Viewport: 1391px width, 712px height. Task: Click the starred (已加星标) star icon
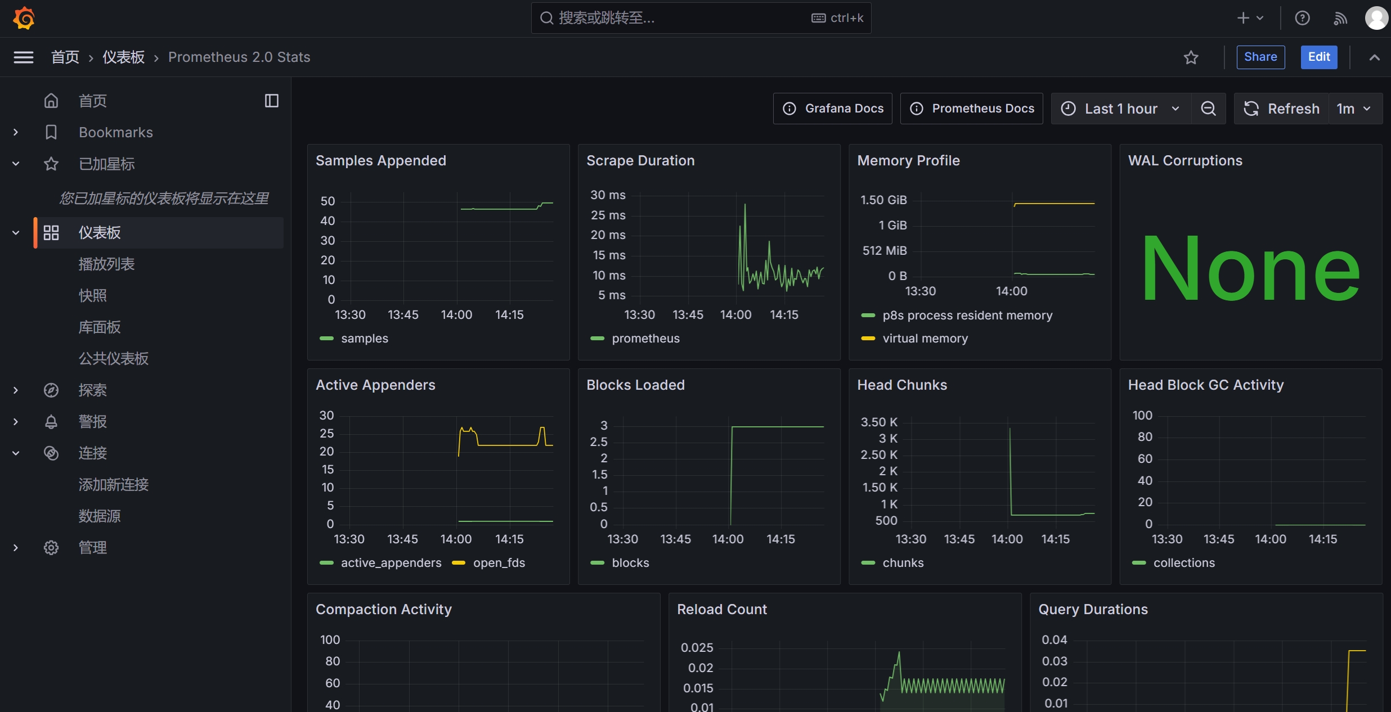pos(51,164)
